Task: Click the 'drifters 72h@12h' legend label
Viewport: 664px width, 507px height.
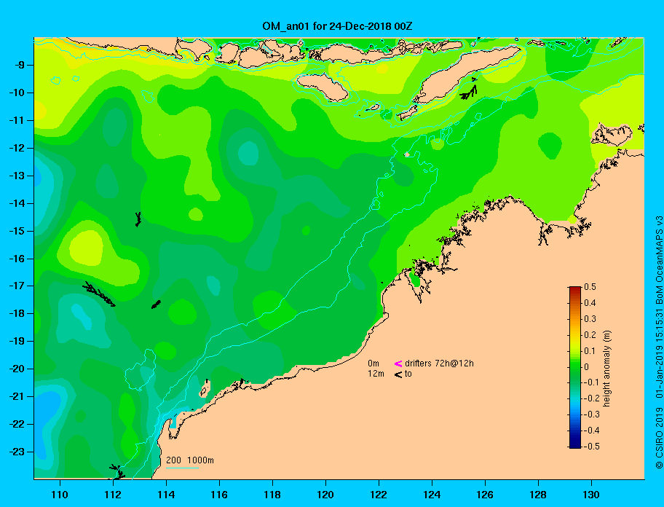Action: pos(439,363)
